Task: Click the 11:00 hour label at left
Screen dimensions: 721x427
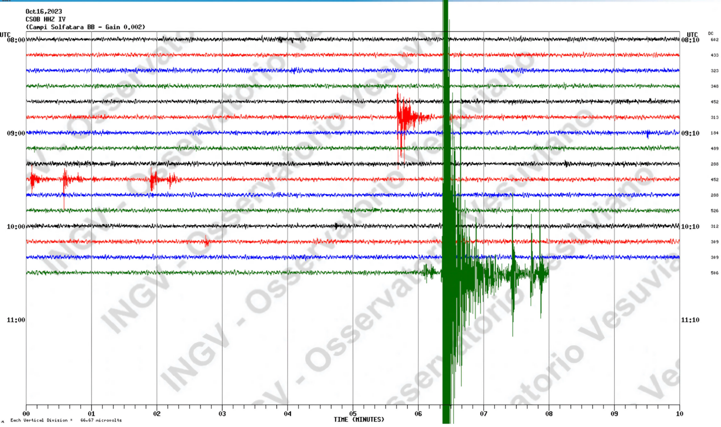Action: (x=16, y=320)
